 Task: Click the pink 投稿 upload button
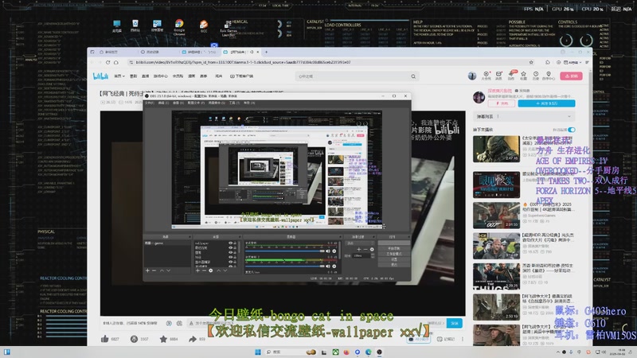click(571, 76)
